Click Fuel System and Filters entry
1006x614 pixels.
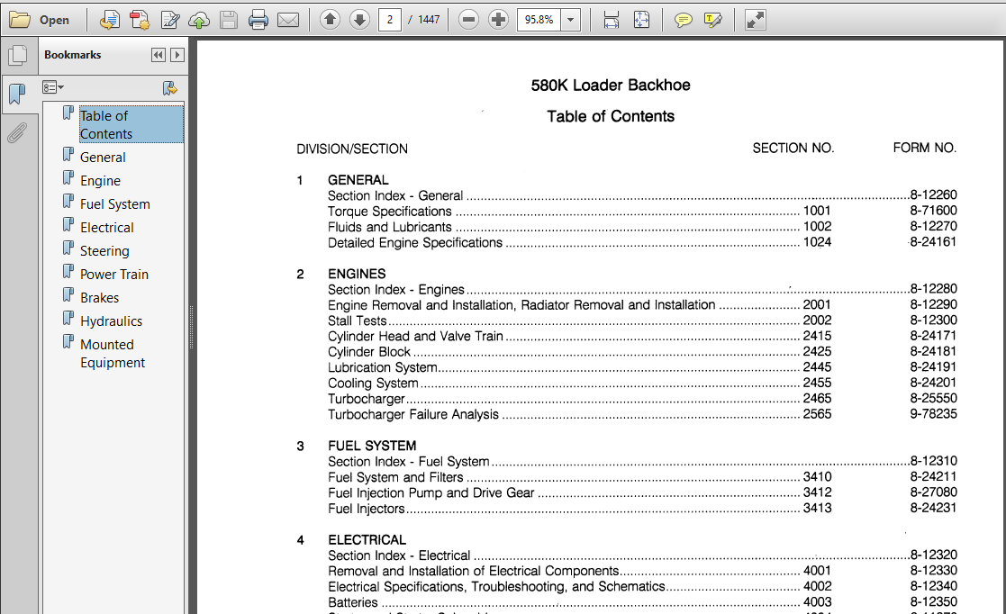[x=395, y=477]
